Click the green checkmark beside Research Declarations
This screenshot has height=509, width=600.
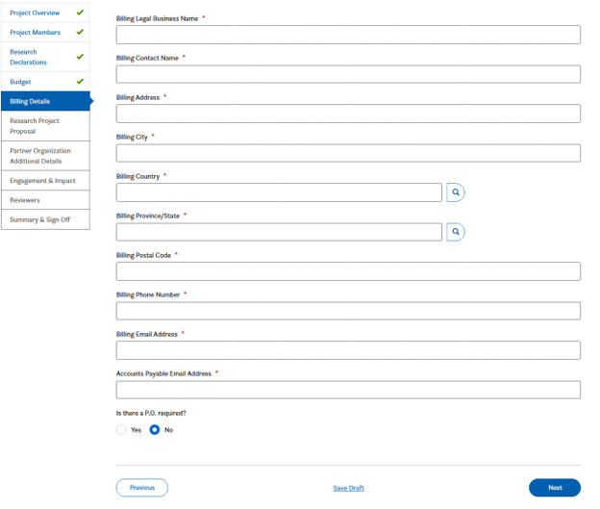click(x=80, y=57)
